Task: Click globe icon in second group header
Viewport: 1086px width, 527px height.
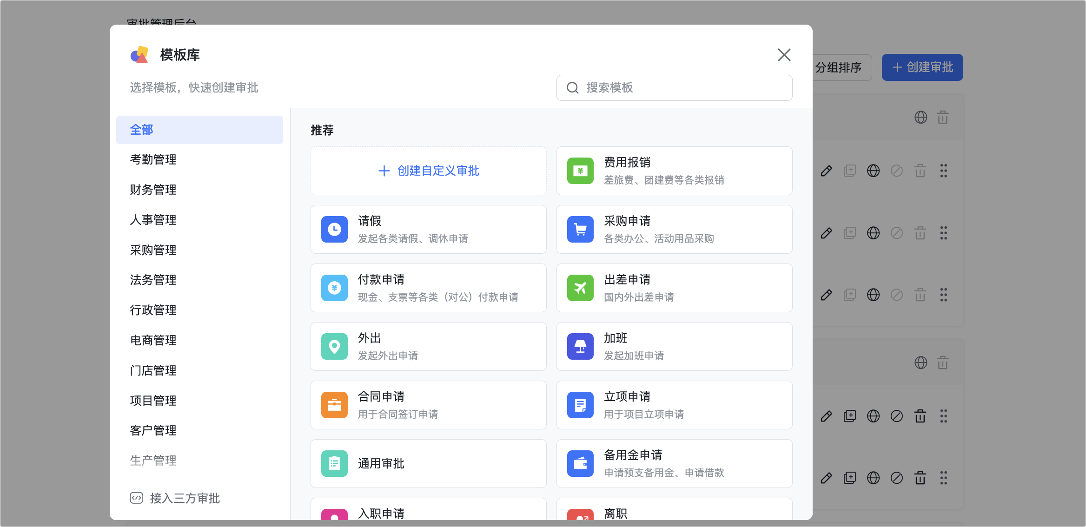Action: (920, 362)
